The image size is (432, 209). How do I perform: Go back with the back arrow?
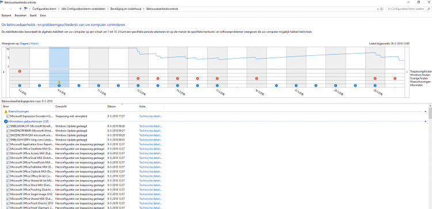pyautogui.click(x=4, y=9)
